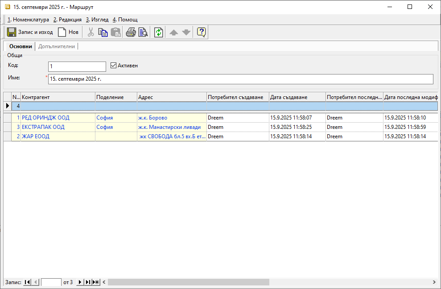Click the Име input field
The image size is (441, 289).
[241, 79]
